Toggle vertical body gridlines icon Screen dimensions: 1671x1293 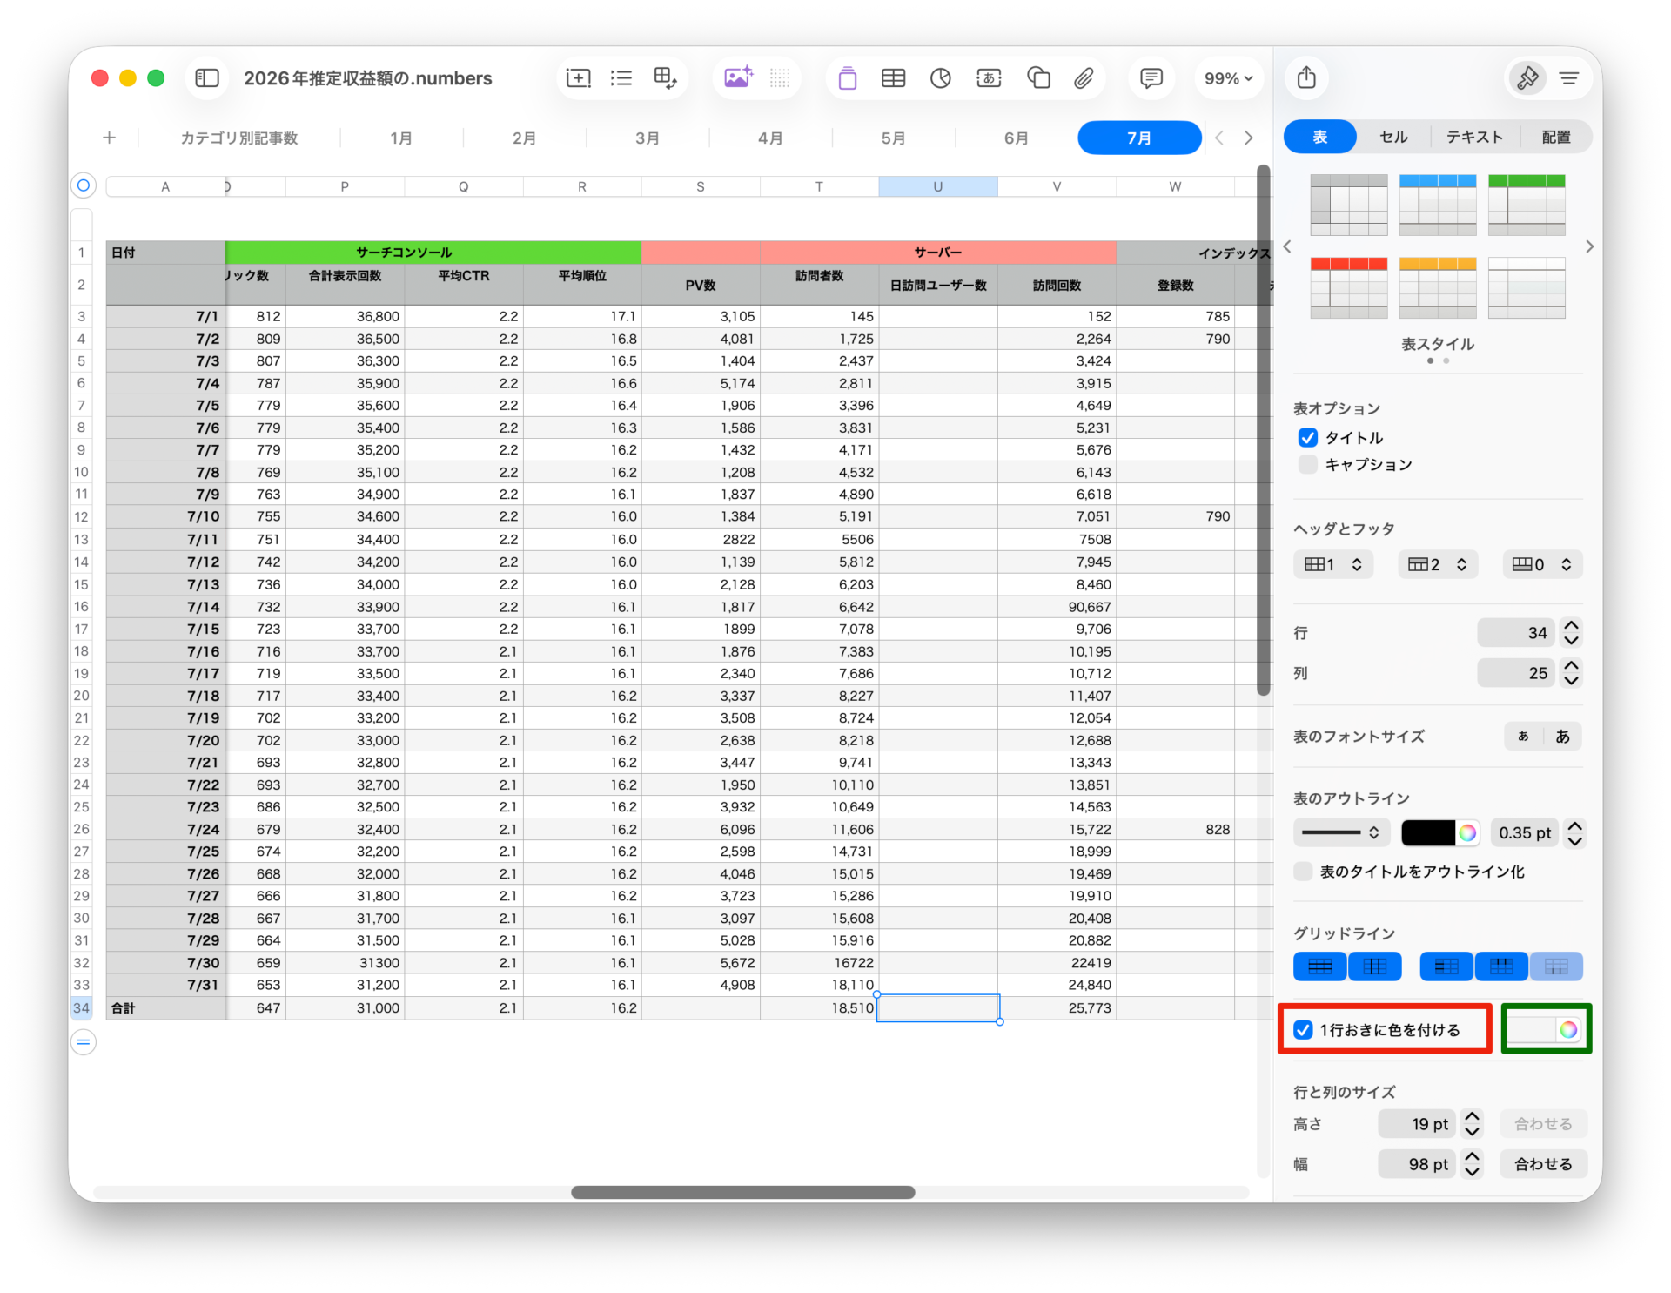(1375, 966)
